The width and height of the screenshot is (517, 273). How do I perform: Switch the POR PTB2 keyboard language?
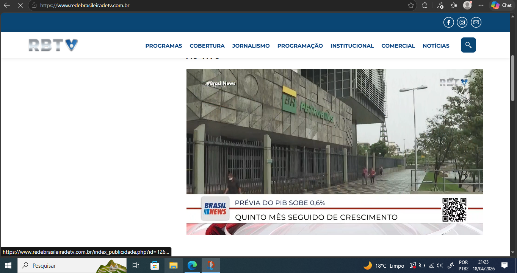click(x=464, y=265)
